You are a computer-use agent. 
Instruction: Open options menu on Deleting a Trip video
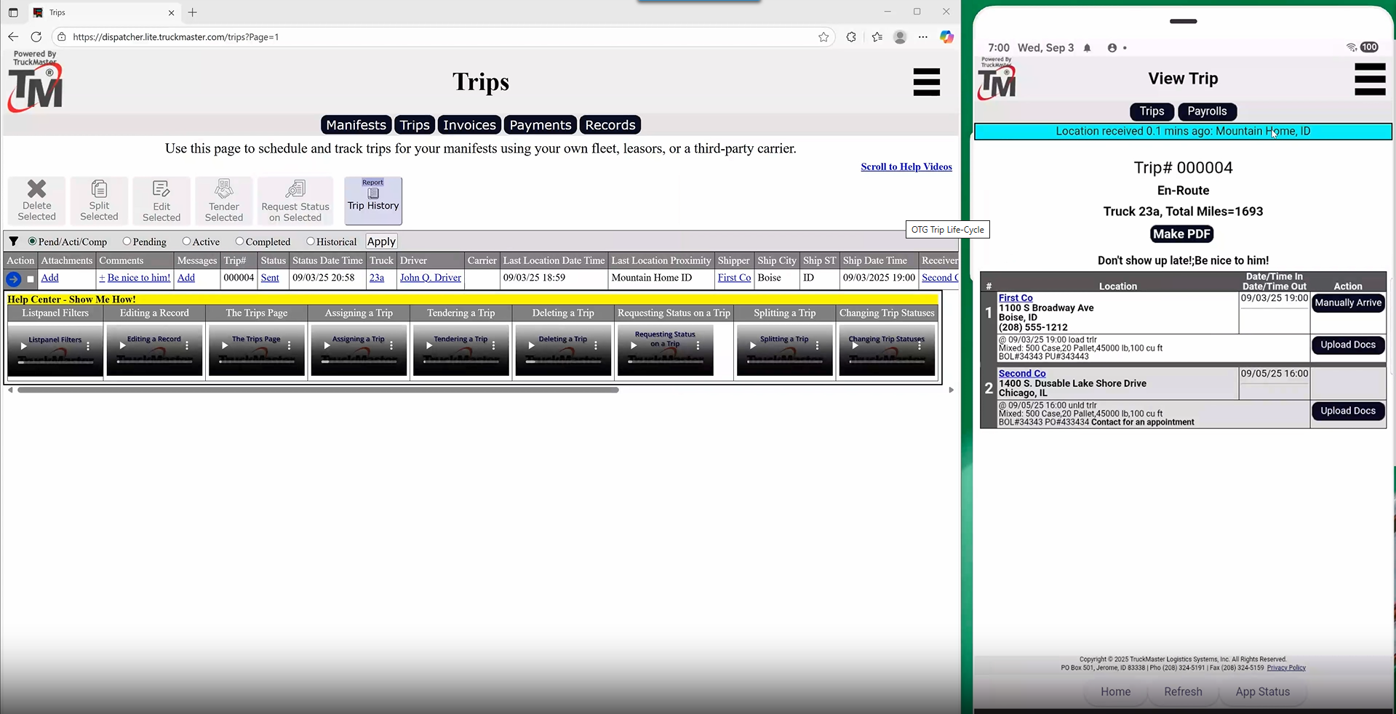coord(596,346)
